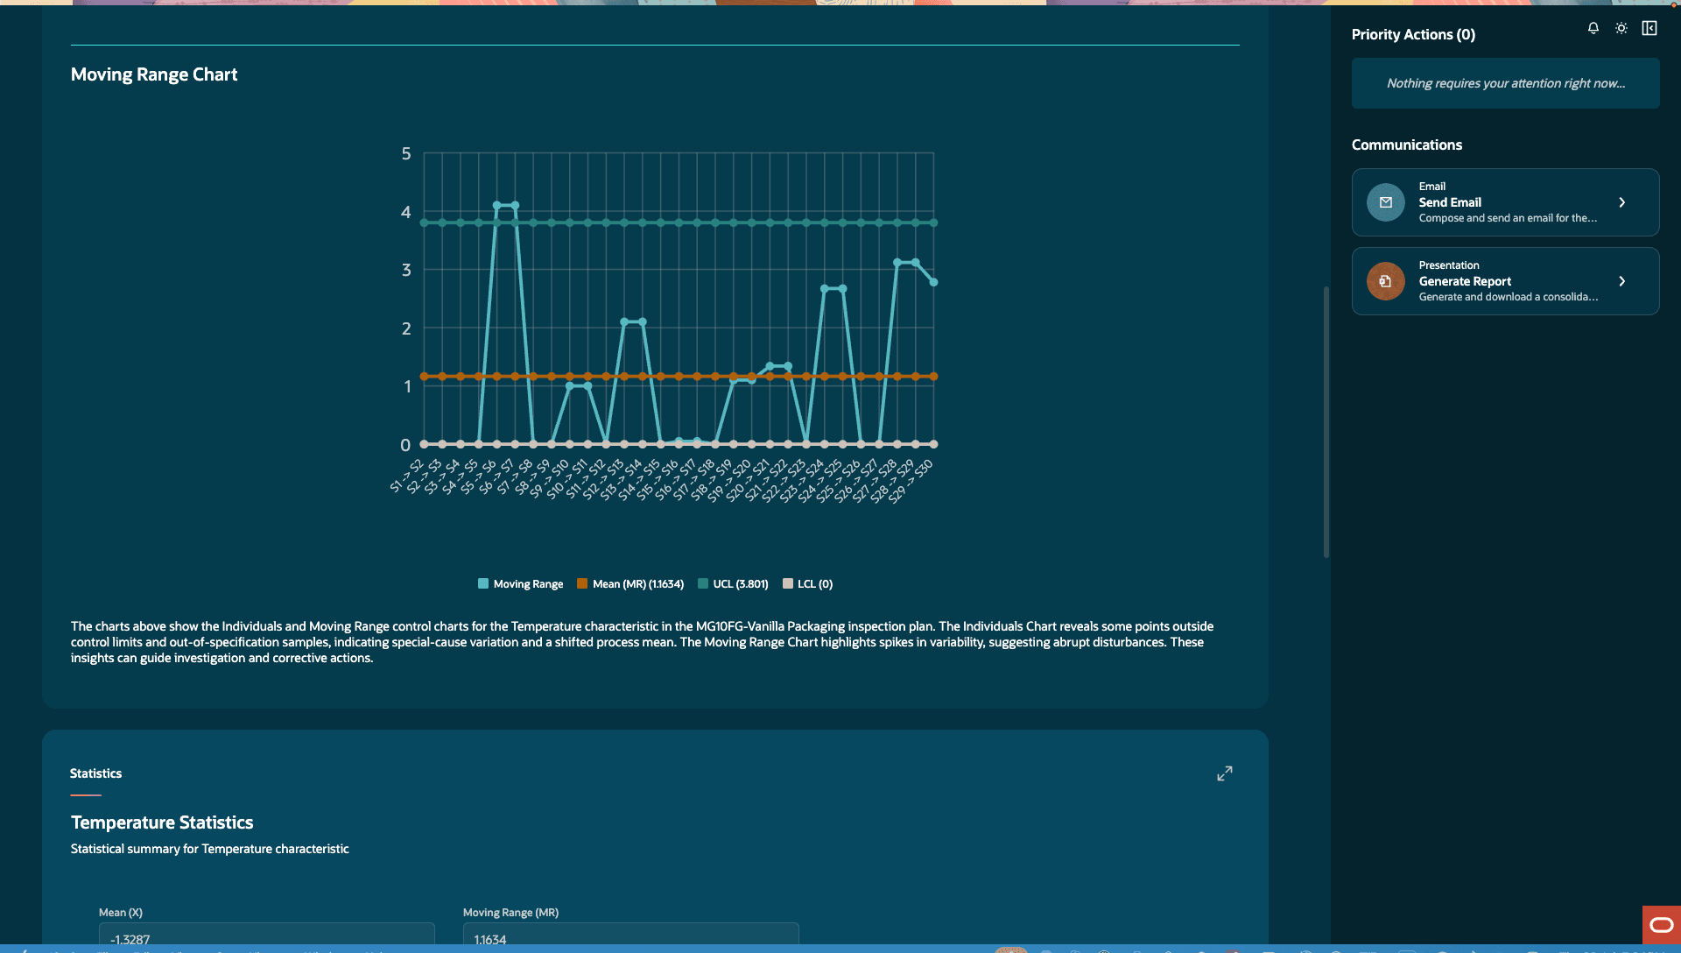This screenshot has height=953, width=1681.
Task: Toggle the light/dark theme sun icon
Action: tap(1621, 28)
